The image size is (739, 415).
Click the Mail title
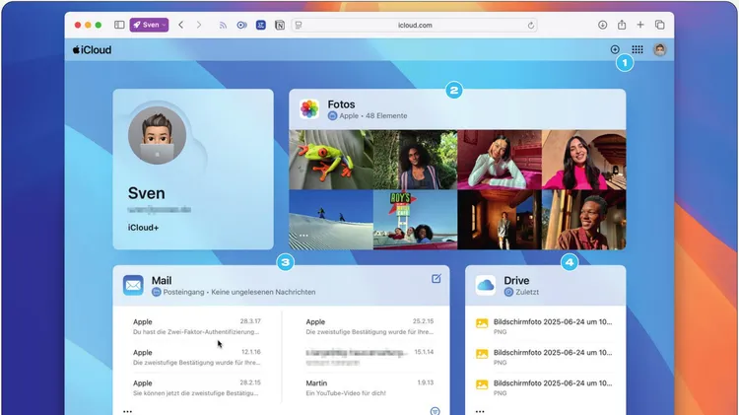pos(162,281)
